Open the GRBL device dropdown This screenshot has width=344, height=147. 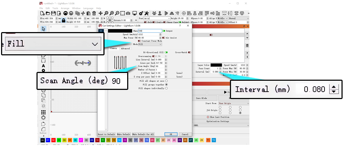click(x=221, y=125)
